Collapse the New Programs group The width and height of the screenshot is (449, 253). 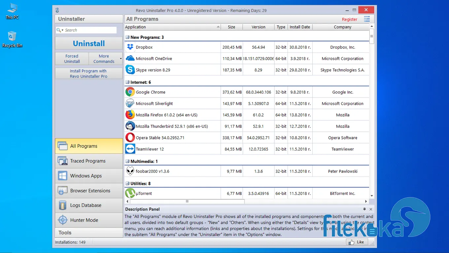127,37
